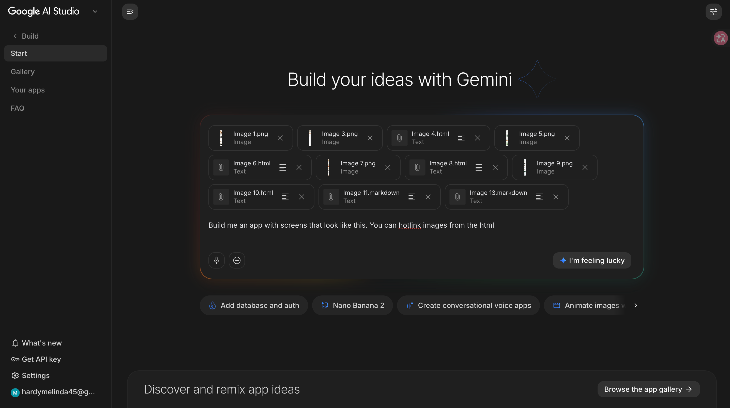The width and height of the screenshot is (730, 408).
Task: Remove the Image 1.png attachment
Action: pos(280,138)
